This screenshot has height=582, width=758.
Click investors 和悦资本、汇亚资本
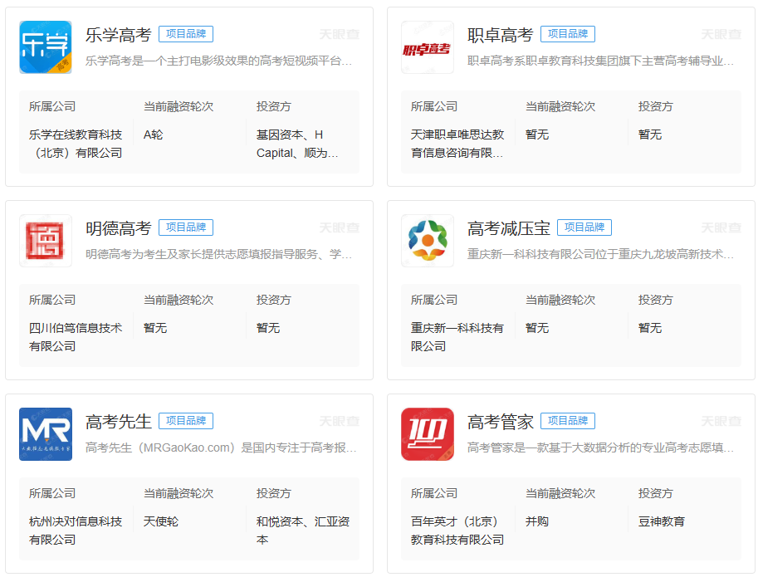tap(303, 531)
